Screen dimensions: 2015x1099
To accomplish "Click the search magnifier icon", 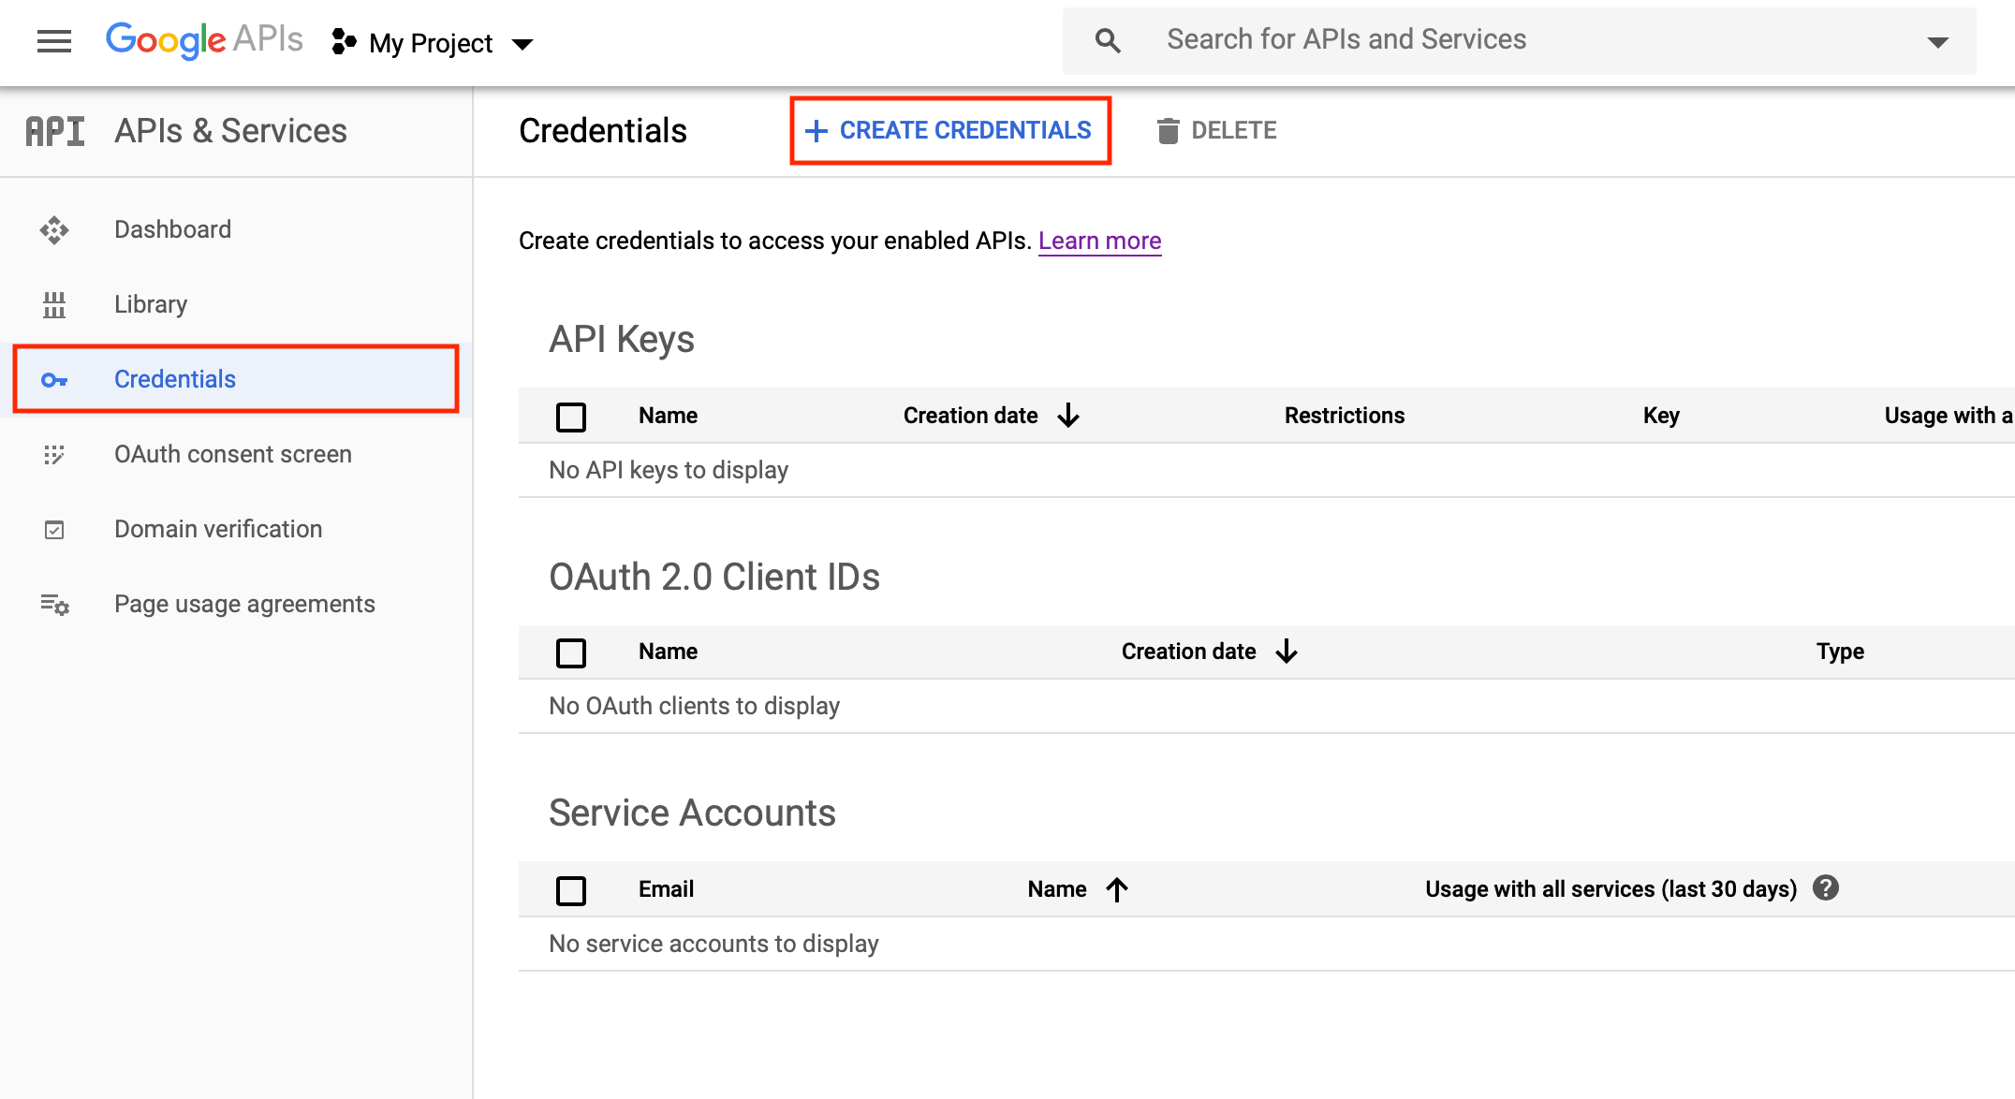I will pos(1108,40).
